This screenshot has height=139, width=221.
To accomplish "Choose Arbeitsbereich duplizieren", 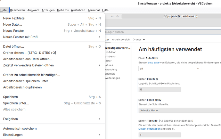I will pyautogui.click(x=53, y=87).
